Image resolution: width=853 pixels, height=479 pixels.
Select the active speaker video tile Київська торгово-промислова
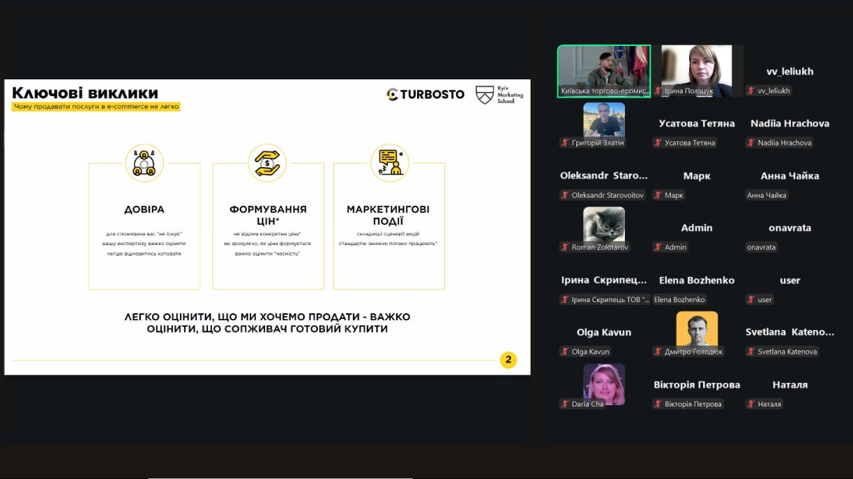click(604, 71)
